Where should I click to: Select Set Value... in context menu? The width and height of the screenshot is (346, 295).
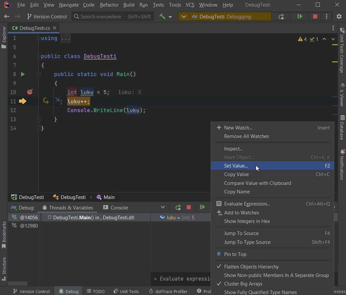pos(236,166)
